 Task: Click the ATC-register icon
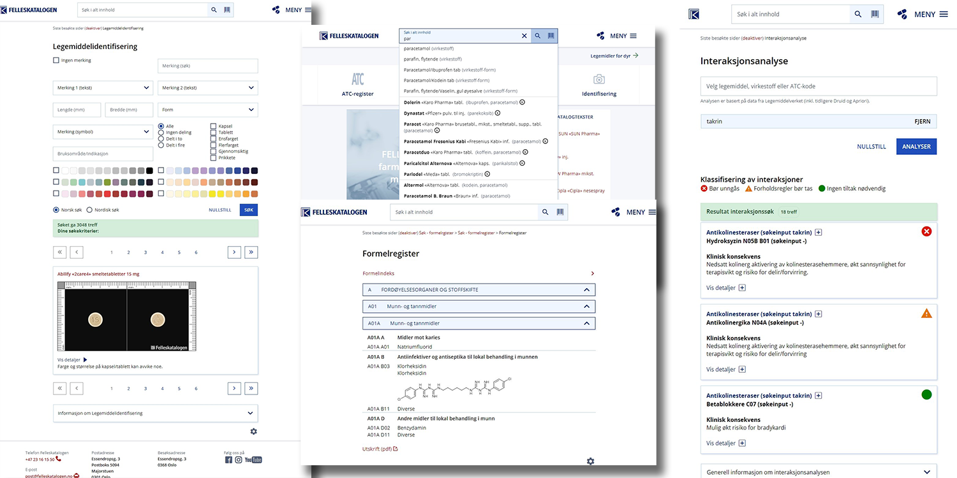point(358,79)
